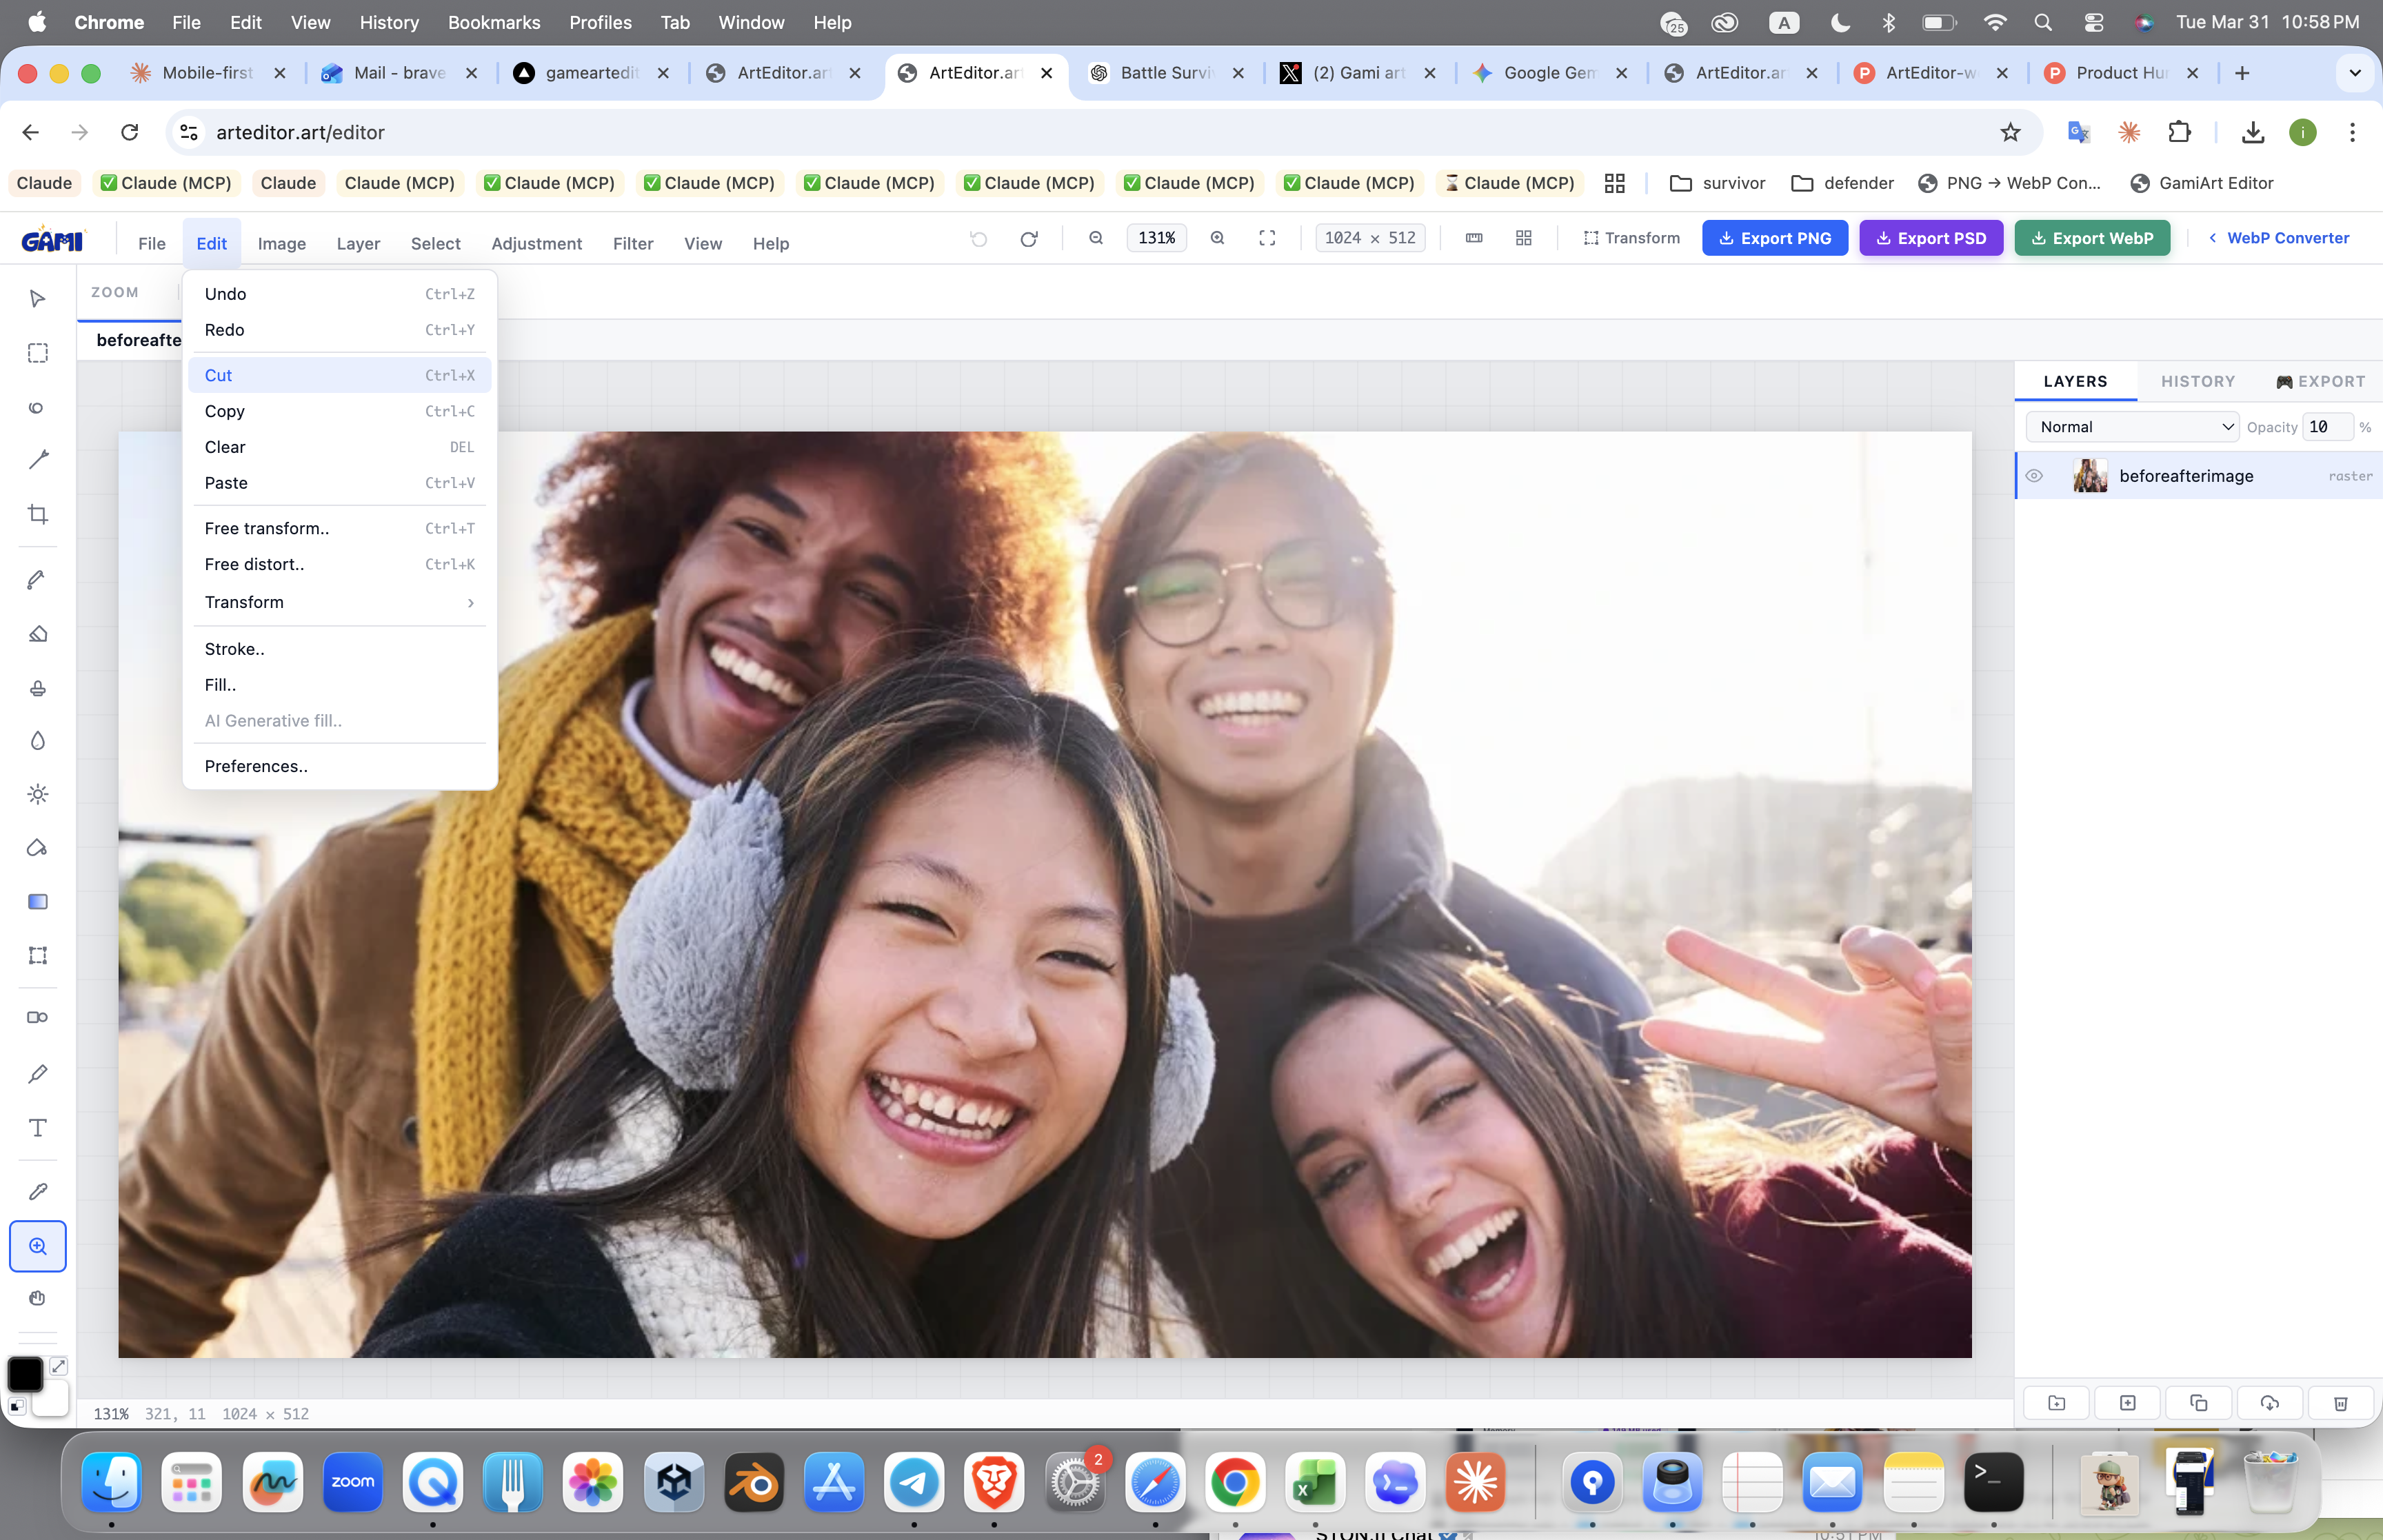Pick the Eyedropper tool

tap(37, 1190)
